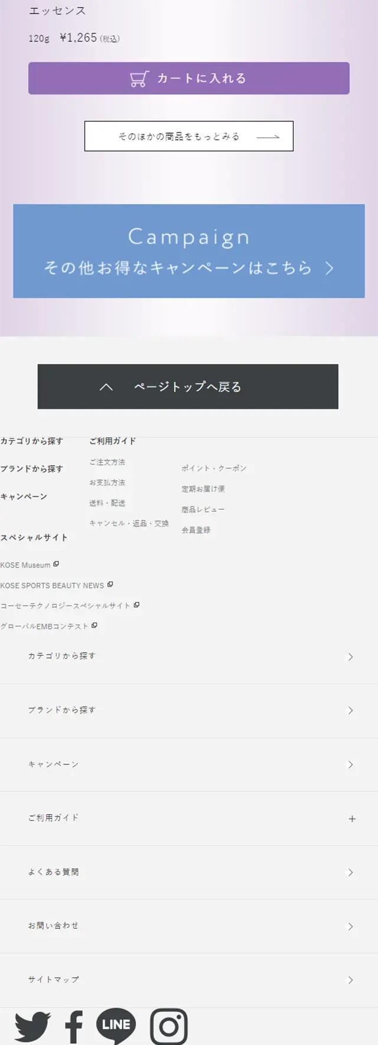
Task: Click external link icon beside KOSE Museum
Action: tap(56, 564)
